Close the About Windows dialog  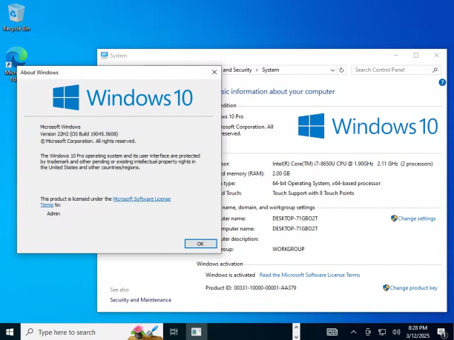[x=214, y=72]
